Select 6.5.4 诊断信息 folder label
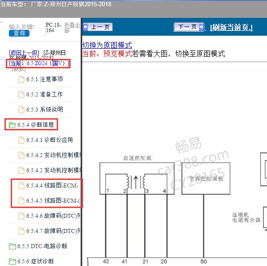Image resolution: width=267 pixels, height=266 pixels. click(x=36, y=125)
